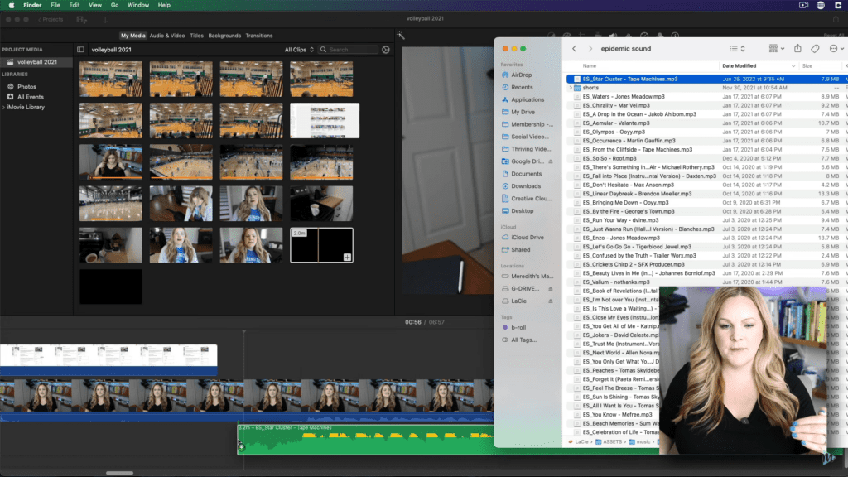The image size is (848, 477).
Task: Open iCloud Drive in Finder sidebar
Action: [527, 238]
